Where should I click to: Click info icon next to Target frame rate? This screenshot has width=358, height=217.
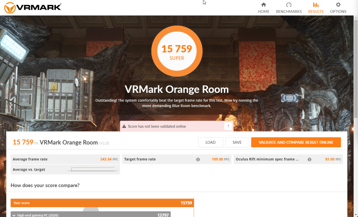point(198,159)
